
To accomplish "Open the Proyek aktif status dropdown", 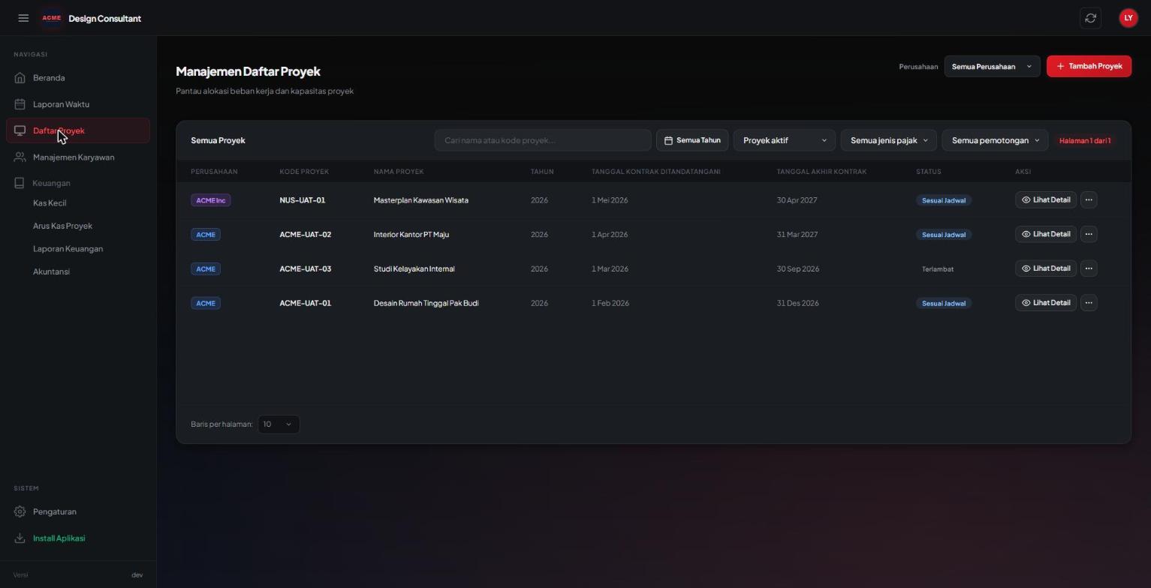I will pos(784,140).
